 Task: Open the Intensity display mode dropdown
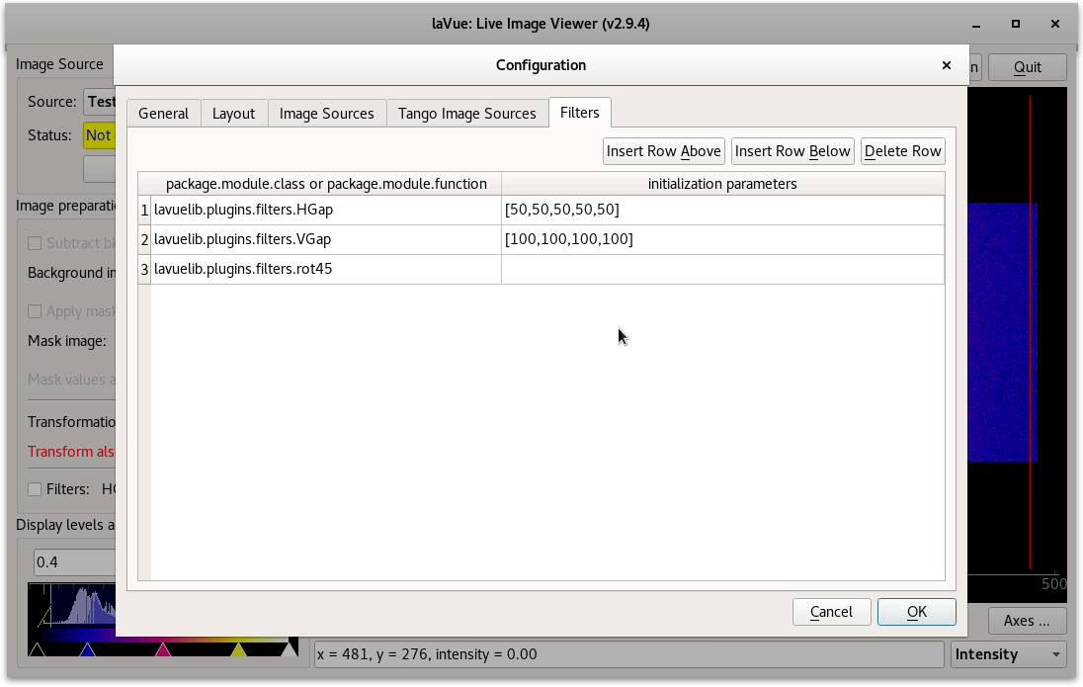pos(1008,654)
